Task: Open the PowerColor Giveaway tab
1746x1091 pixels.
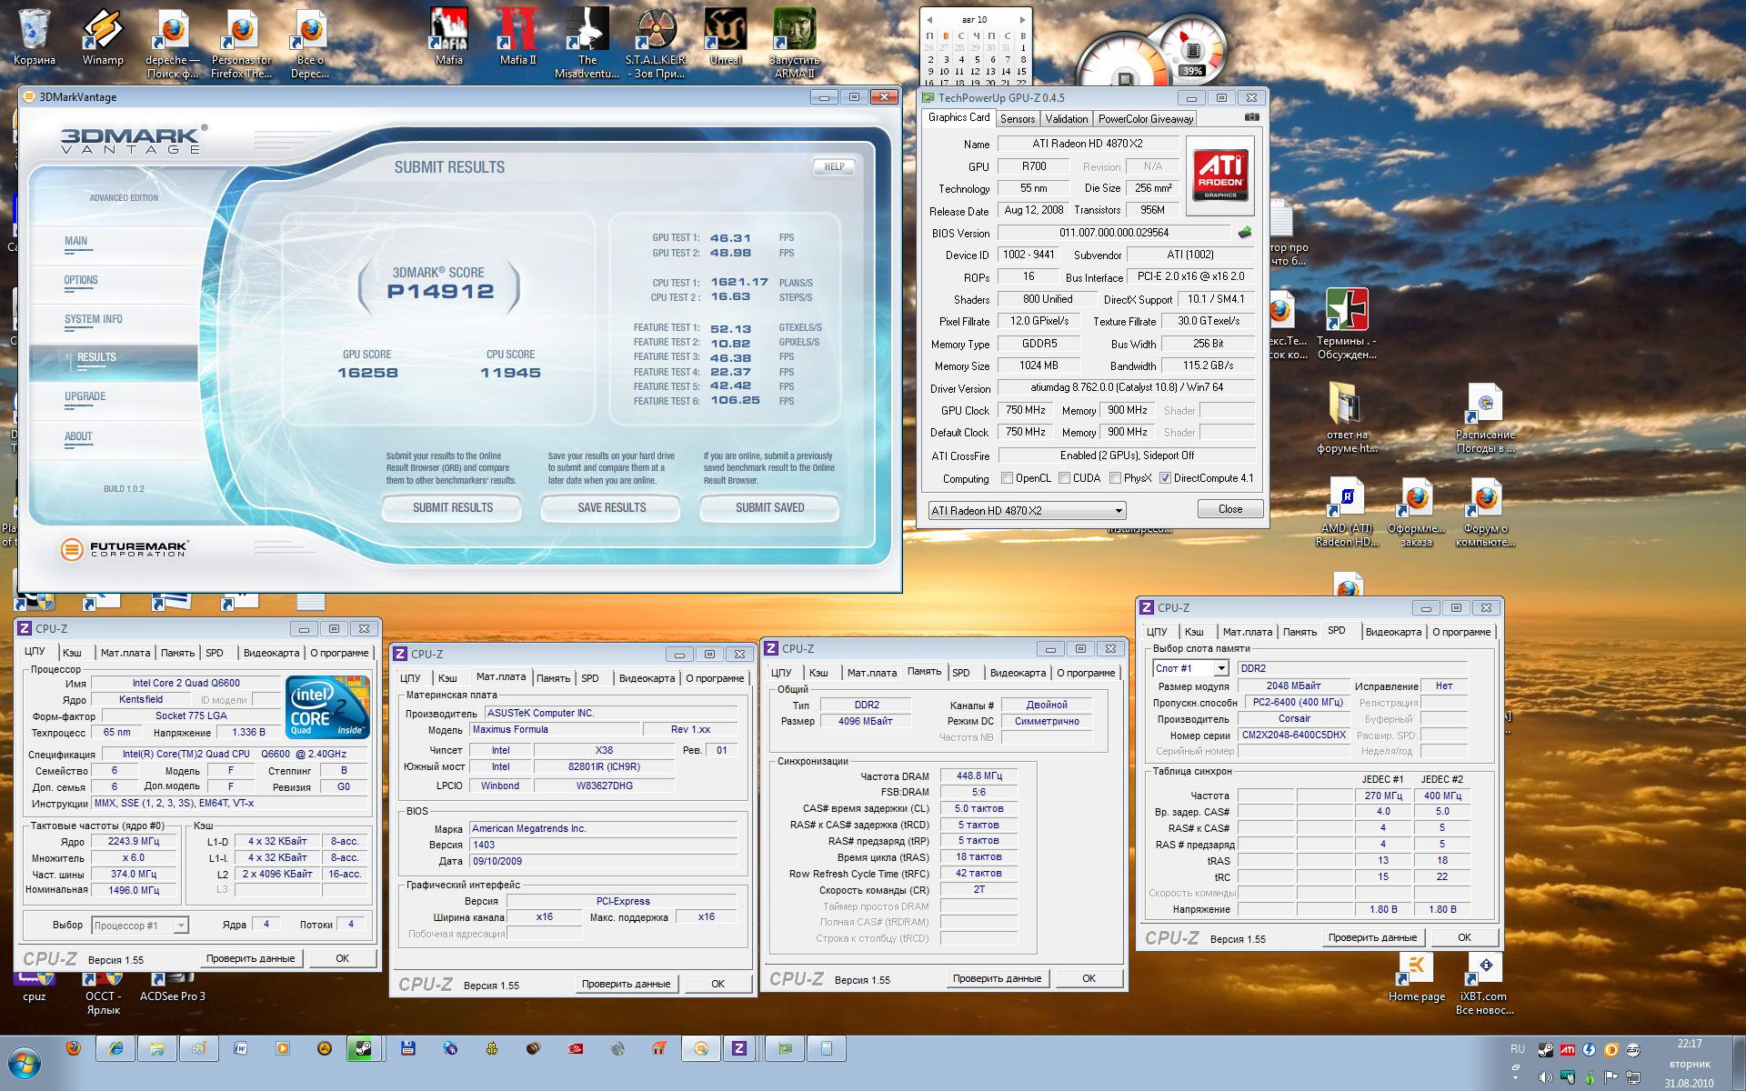Action: (1146, 119)
